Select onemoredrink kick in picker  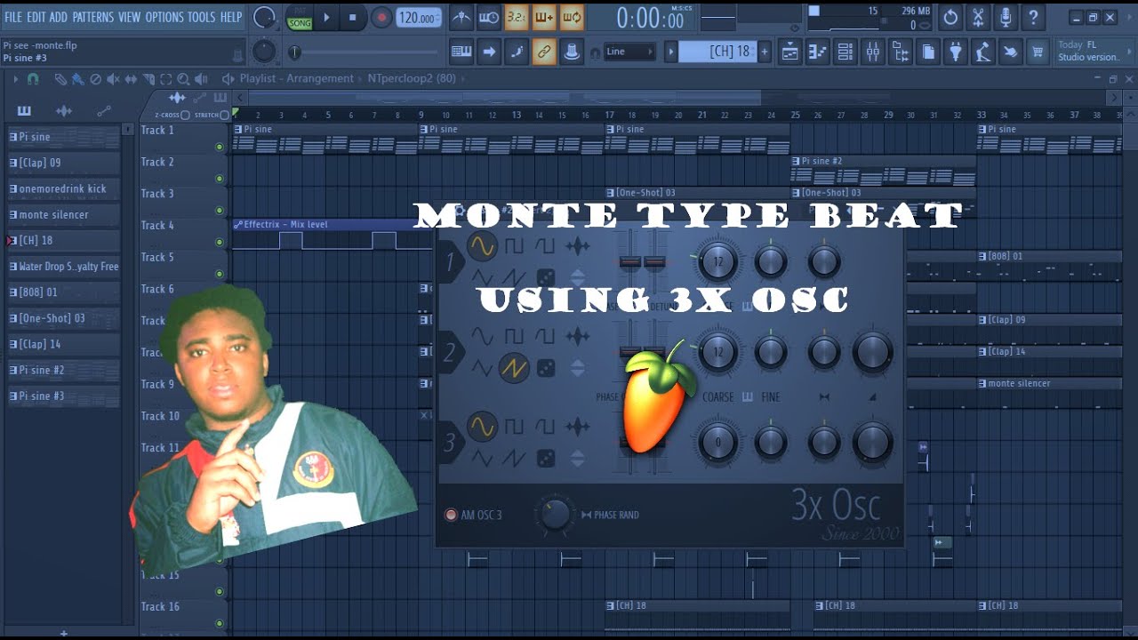(63, 188)
